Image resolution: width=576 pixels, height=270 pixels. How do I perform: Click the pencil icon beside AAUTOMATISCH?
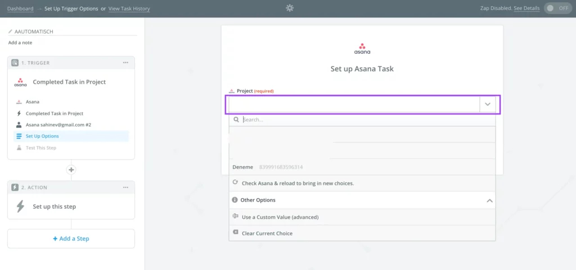tap(11, 31)
